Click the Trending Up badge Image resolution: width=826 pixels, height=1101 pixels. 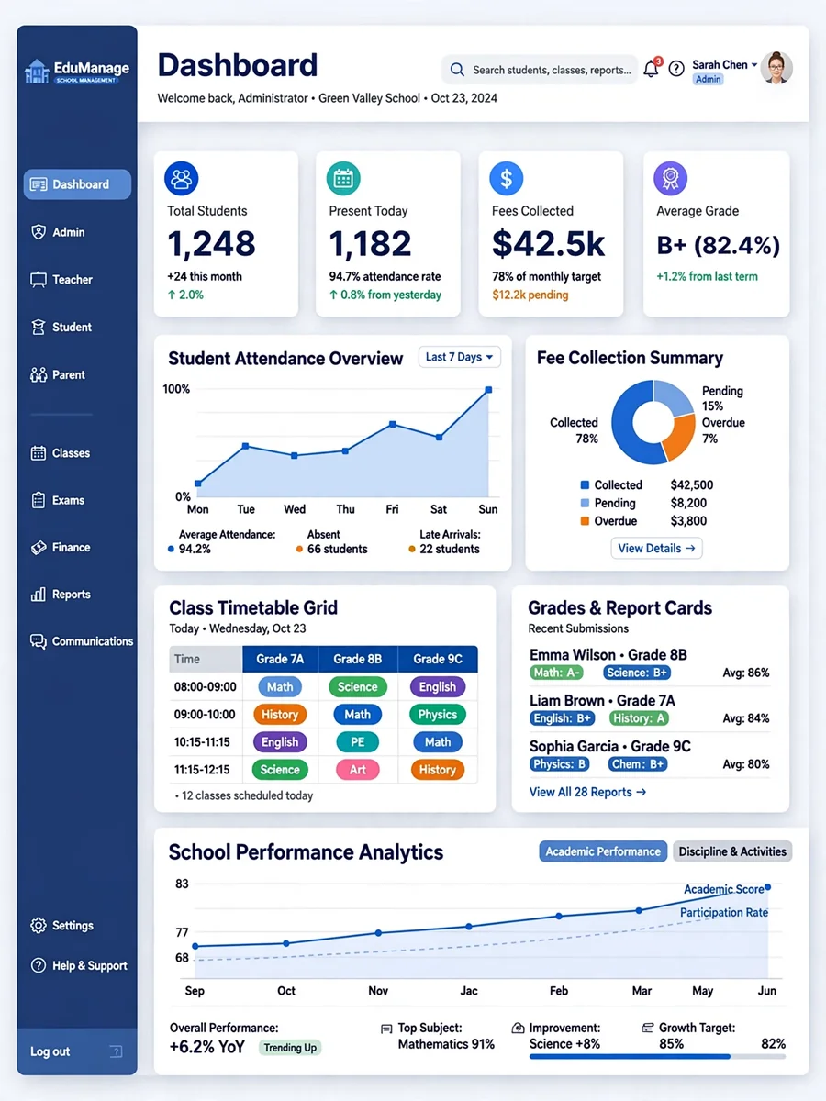[x=290, y=1048]
